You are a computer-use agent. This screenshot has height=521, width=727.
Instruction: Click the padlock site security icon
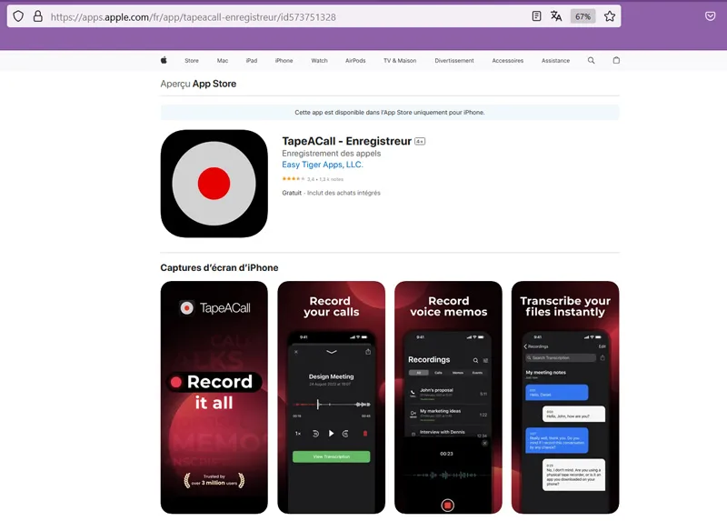38,16
